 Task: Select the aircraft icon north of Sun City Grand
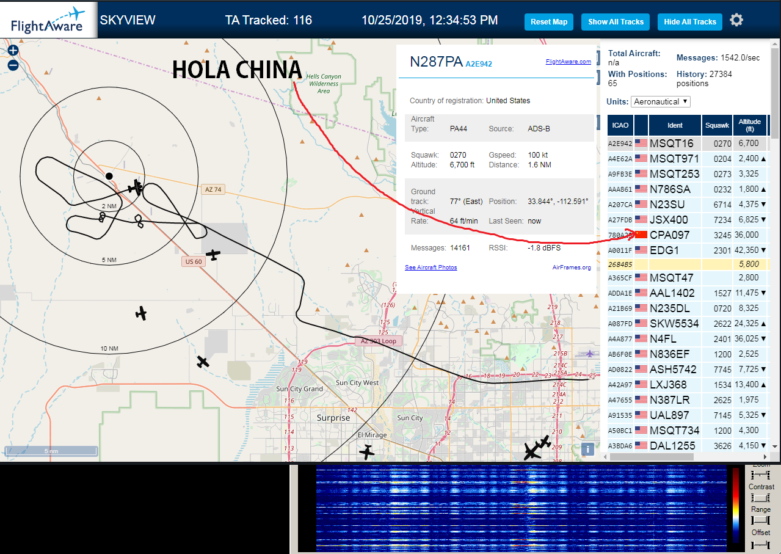tap(203, 361)
